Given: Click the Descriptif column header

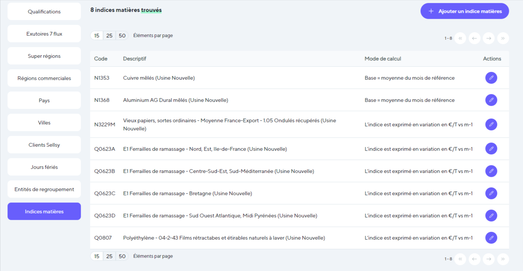Looking at the screenshot, I should coord(134,58).
